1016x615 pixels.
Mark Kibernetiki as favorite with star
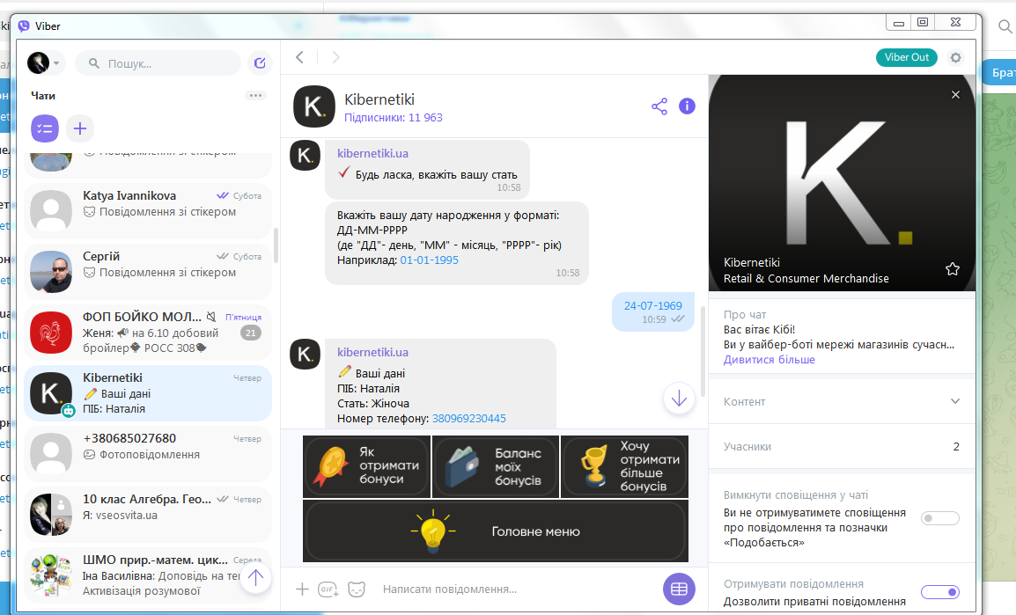952,268
